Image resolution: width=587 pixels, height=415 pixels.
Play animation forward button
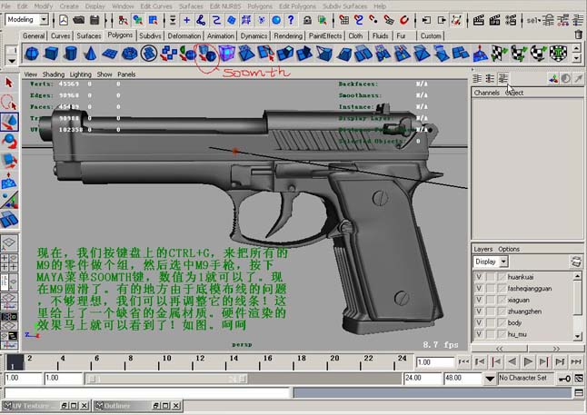click(x=528, y=361)
